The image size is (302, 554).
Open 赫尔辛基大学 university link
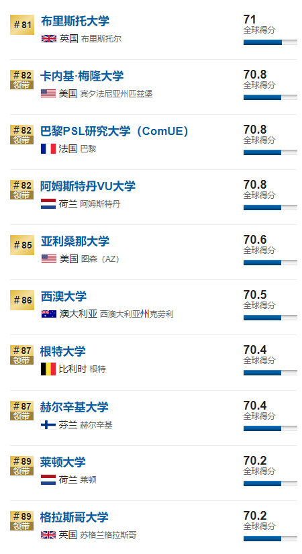pyautogui.click(x=74, y=407)
